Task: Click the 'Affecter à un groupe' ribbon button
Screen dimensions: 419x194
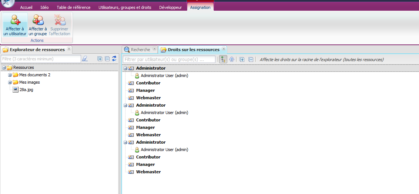Action: [38, 25]
